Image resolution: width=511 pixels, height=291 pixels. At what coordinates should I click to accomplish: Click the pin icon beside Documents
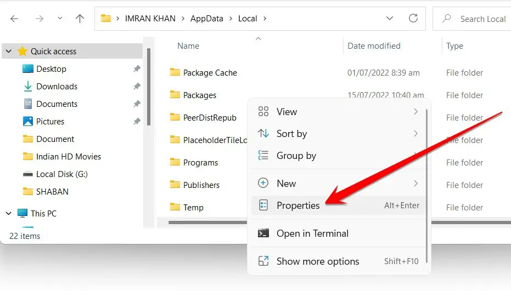[x=137, y=104]
